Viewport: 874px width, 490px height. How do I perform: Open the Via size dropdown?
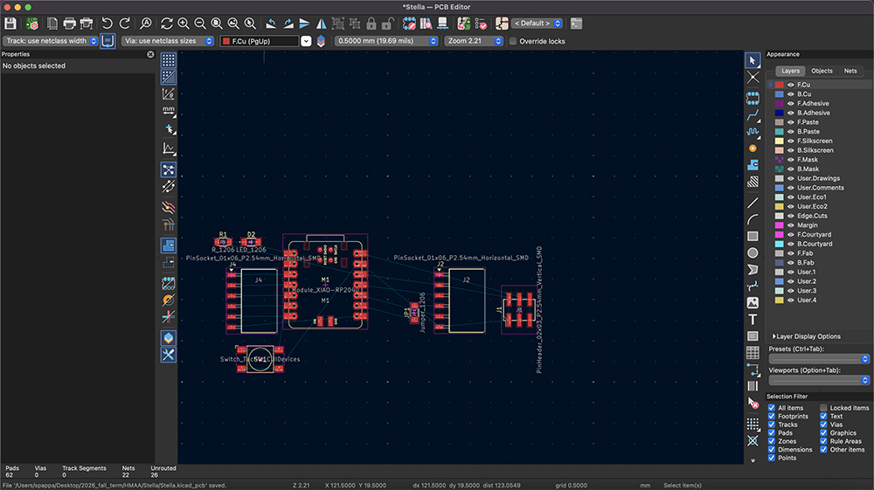click(x=168, y=41)
